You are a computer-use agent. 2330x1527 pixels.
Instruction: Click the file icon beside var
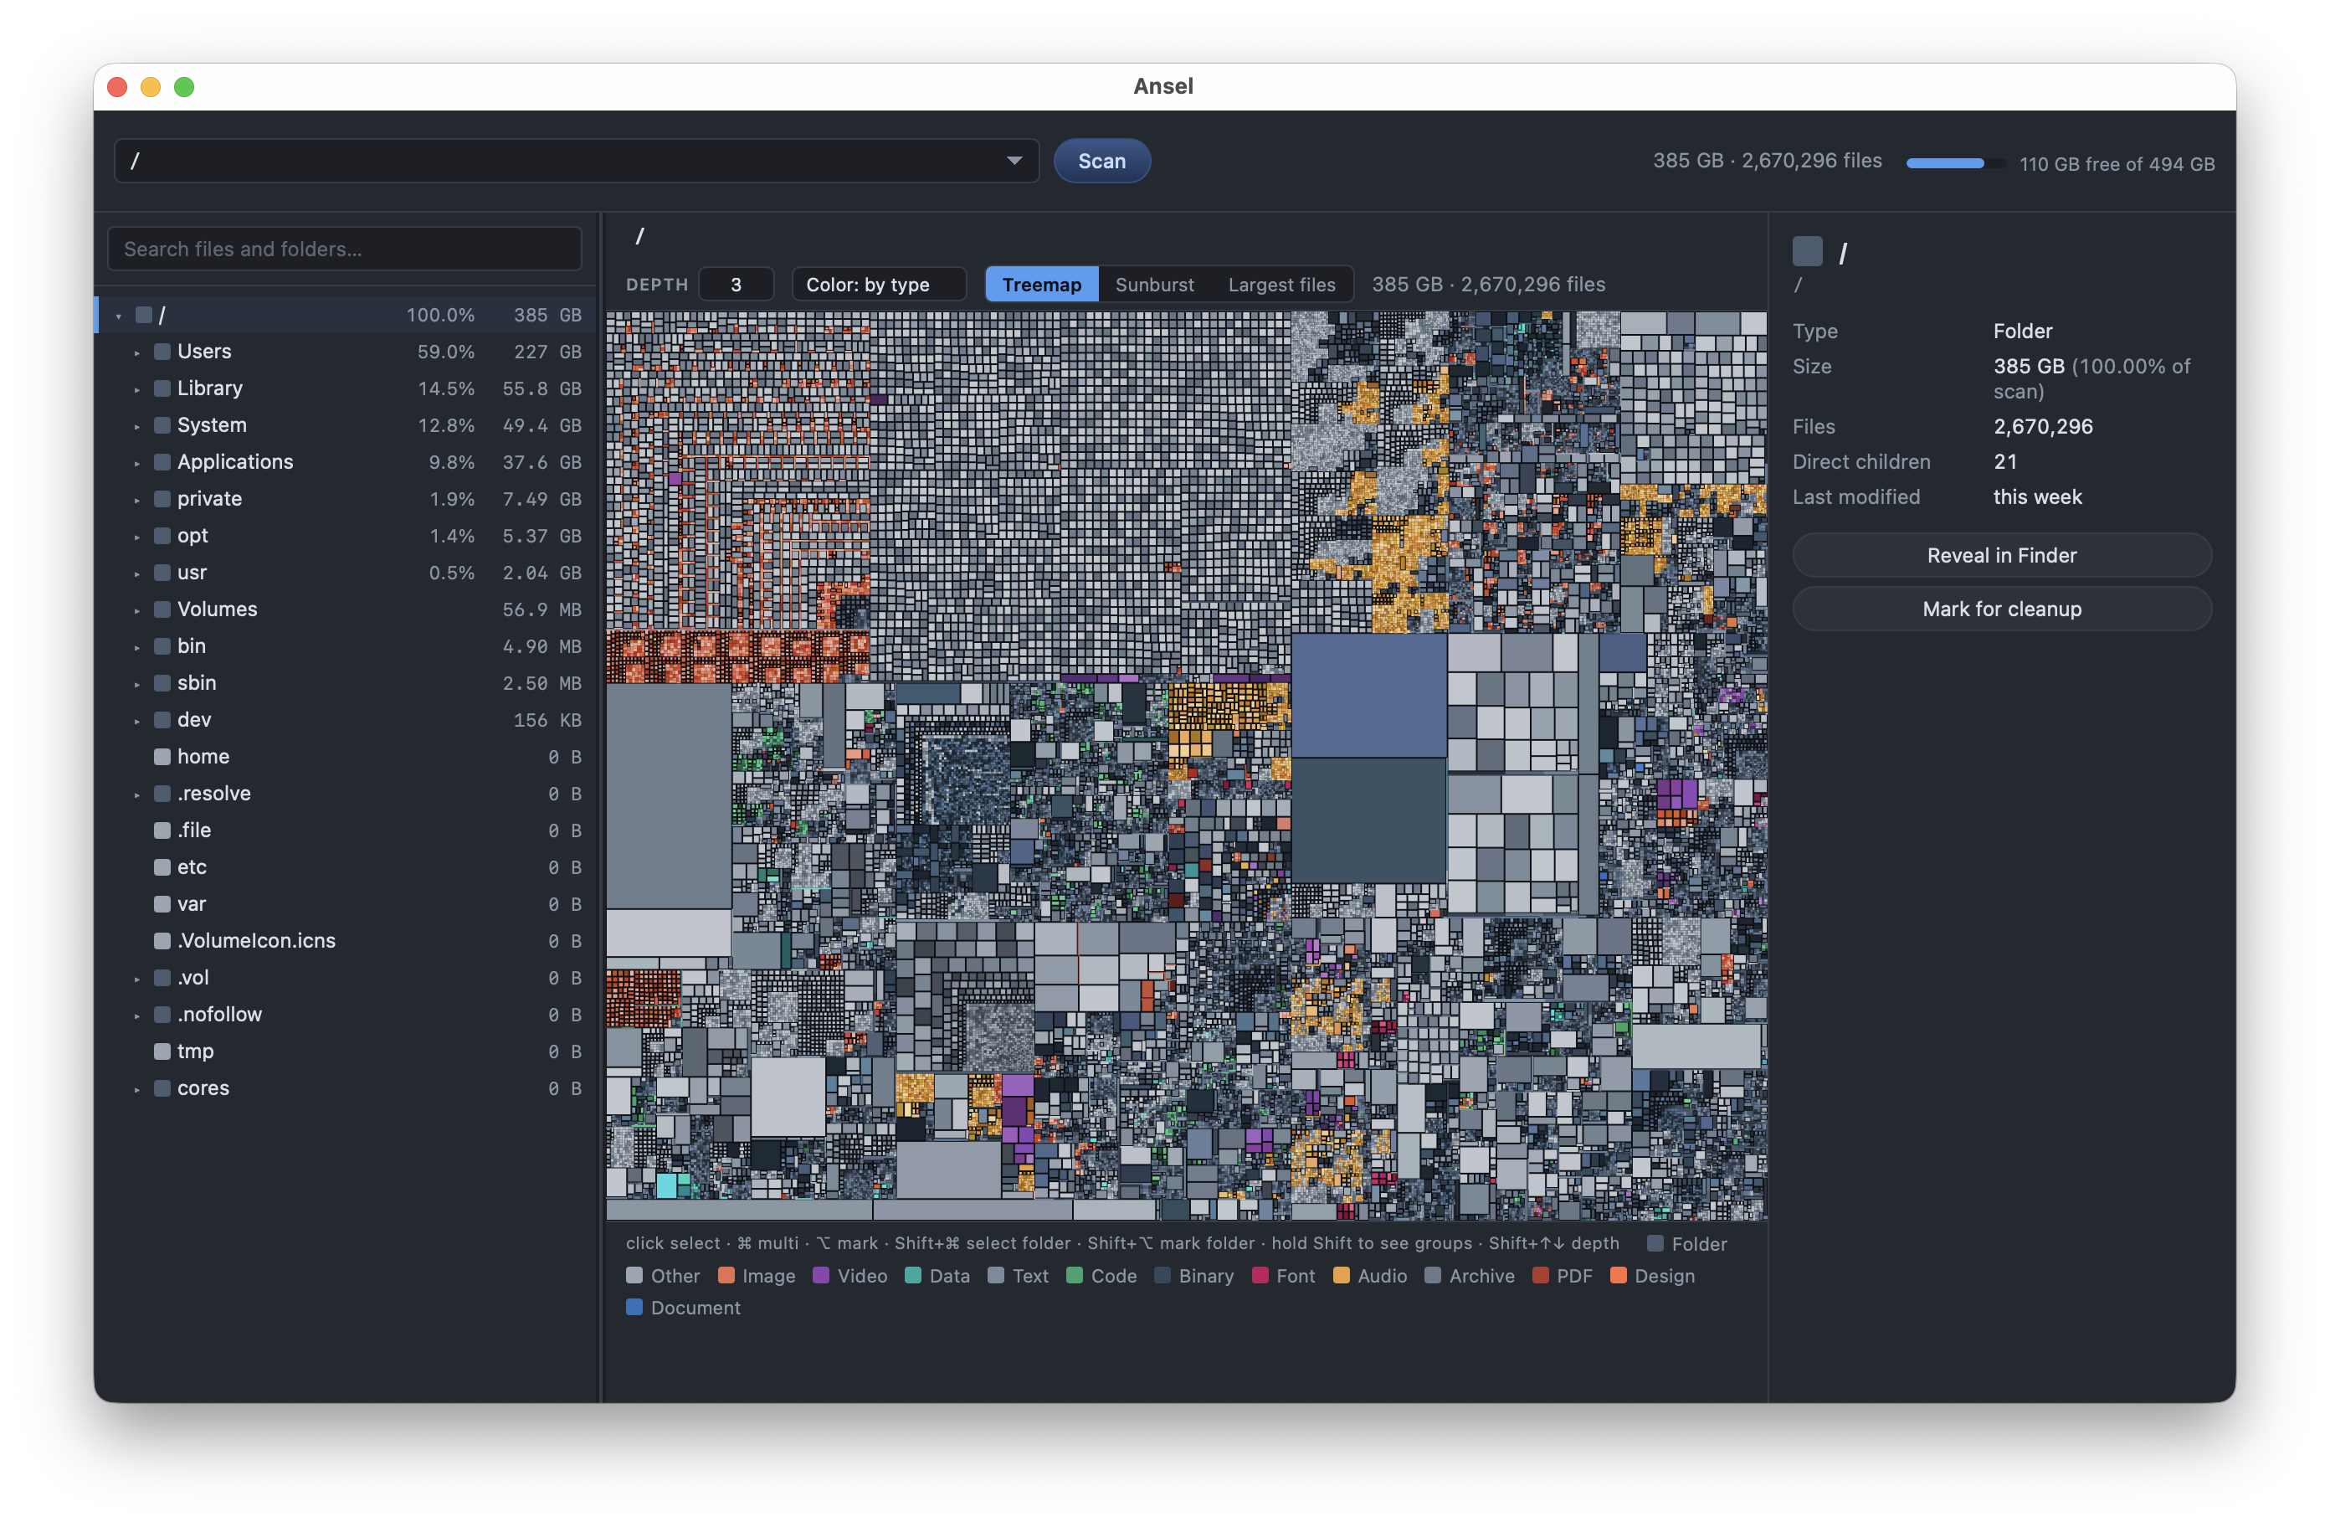tap(162, 904)
